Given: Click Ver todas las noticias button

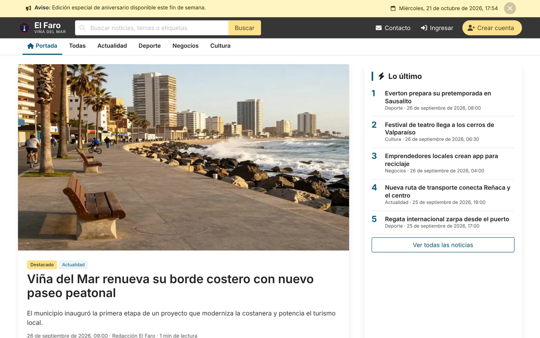Looking at the screenshot, I should (443, 245).
